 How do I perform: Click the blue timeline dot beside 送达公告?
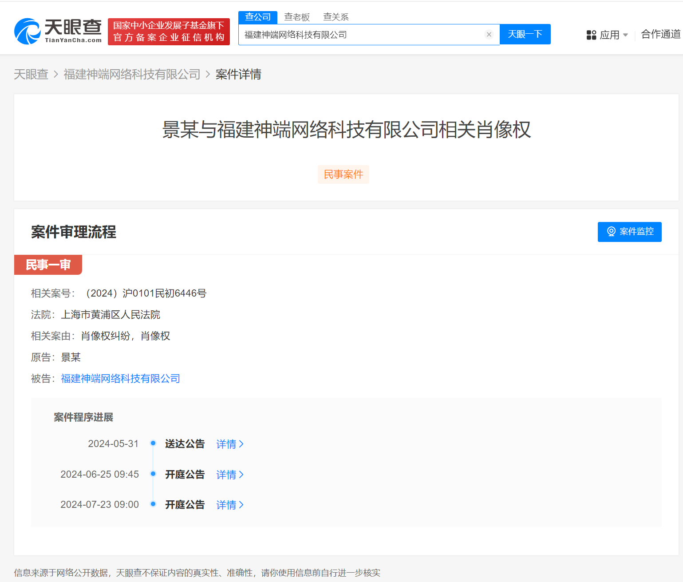pyautogui.click(x=153, y=443)
